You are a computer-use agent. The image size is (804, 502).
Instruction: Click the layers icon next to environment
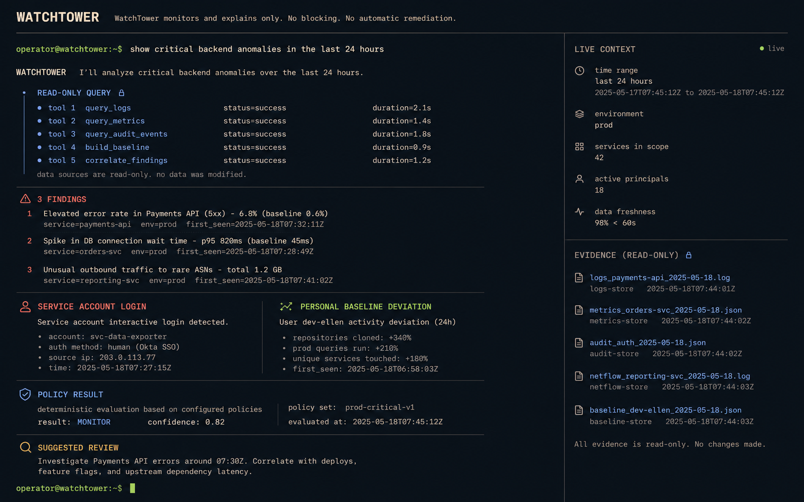pyautogui.click(x=579, y=114)
